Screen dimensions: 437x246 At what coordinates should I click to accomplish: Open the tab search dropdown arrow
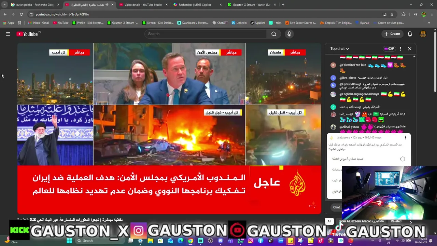click(x=4, y=5)
